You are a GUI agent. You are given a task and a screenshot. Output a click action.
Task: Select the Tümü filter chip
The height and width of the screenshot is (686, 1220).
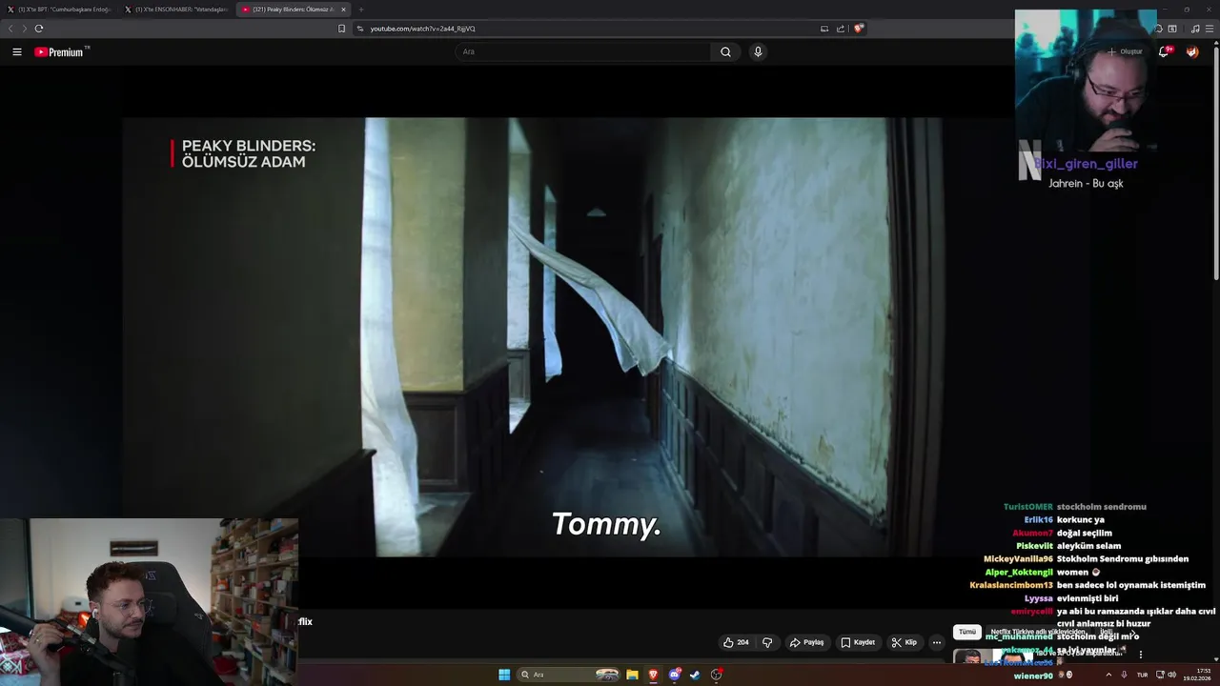pyautogui.click(x=967, y=632)
